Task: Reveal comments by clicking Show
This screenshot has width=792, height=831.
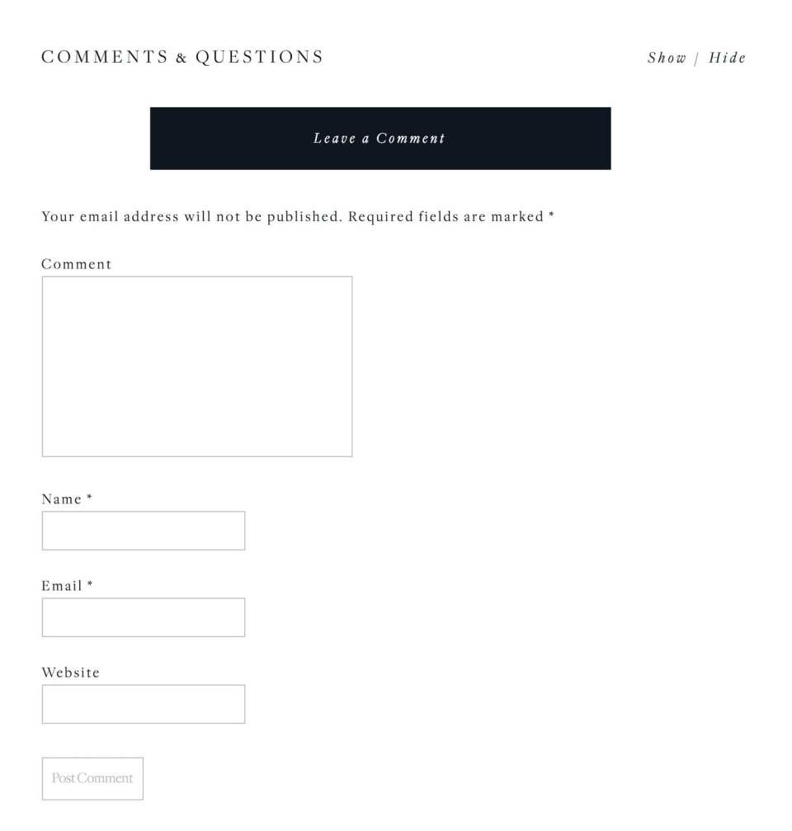Action: [667, 58]
